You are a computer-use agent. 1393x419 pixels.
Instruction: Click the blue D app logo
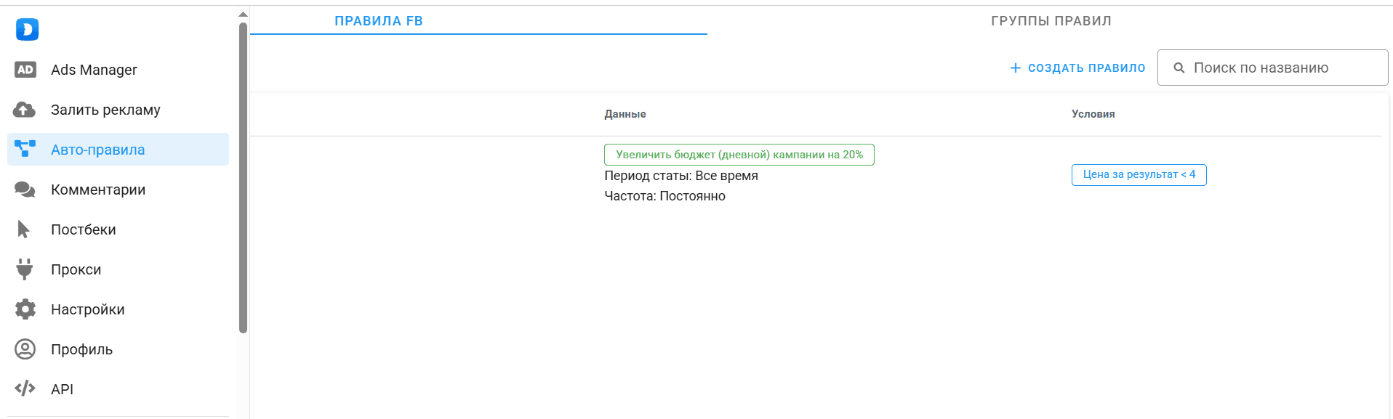27,29
